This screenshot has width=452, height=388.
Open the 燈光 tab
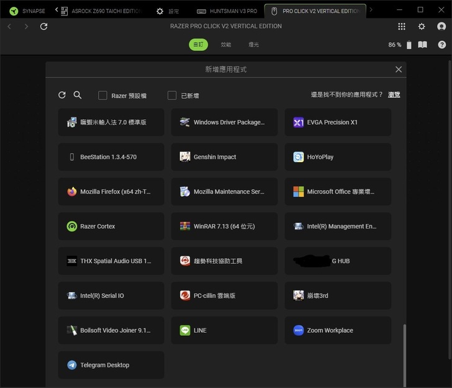click(253, 45)
